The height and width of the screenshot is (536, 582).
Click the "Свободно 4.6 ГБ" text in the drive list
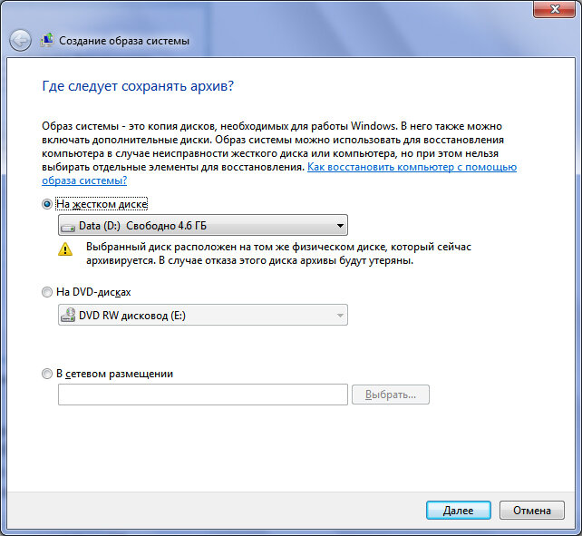(173, 226)
